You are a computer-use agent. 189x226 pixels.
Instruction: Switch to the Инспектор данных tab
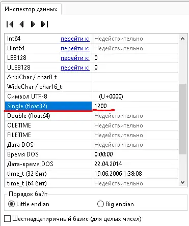click(x=31, y=9)
